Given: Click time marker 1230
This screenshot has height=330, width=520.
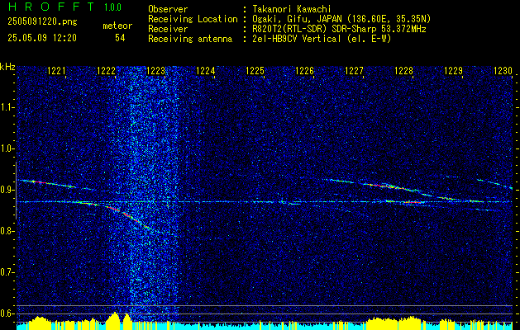Looking at the screenshot, I should tap(503, 70).
